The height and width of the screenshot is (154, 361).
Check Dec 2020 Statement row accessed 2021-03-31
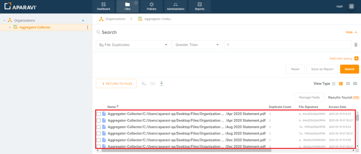[x=99, y=140]
